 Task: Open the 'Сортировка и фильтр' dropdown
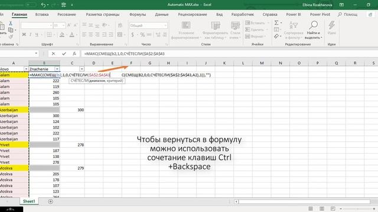click(294, 30)
